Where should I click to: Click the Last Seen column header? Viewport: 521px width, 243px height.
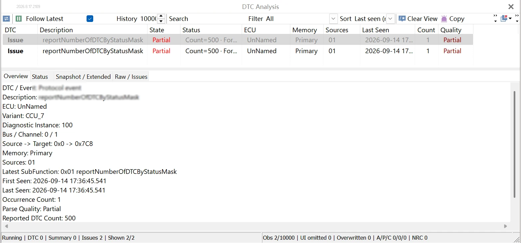pos(388,30)
